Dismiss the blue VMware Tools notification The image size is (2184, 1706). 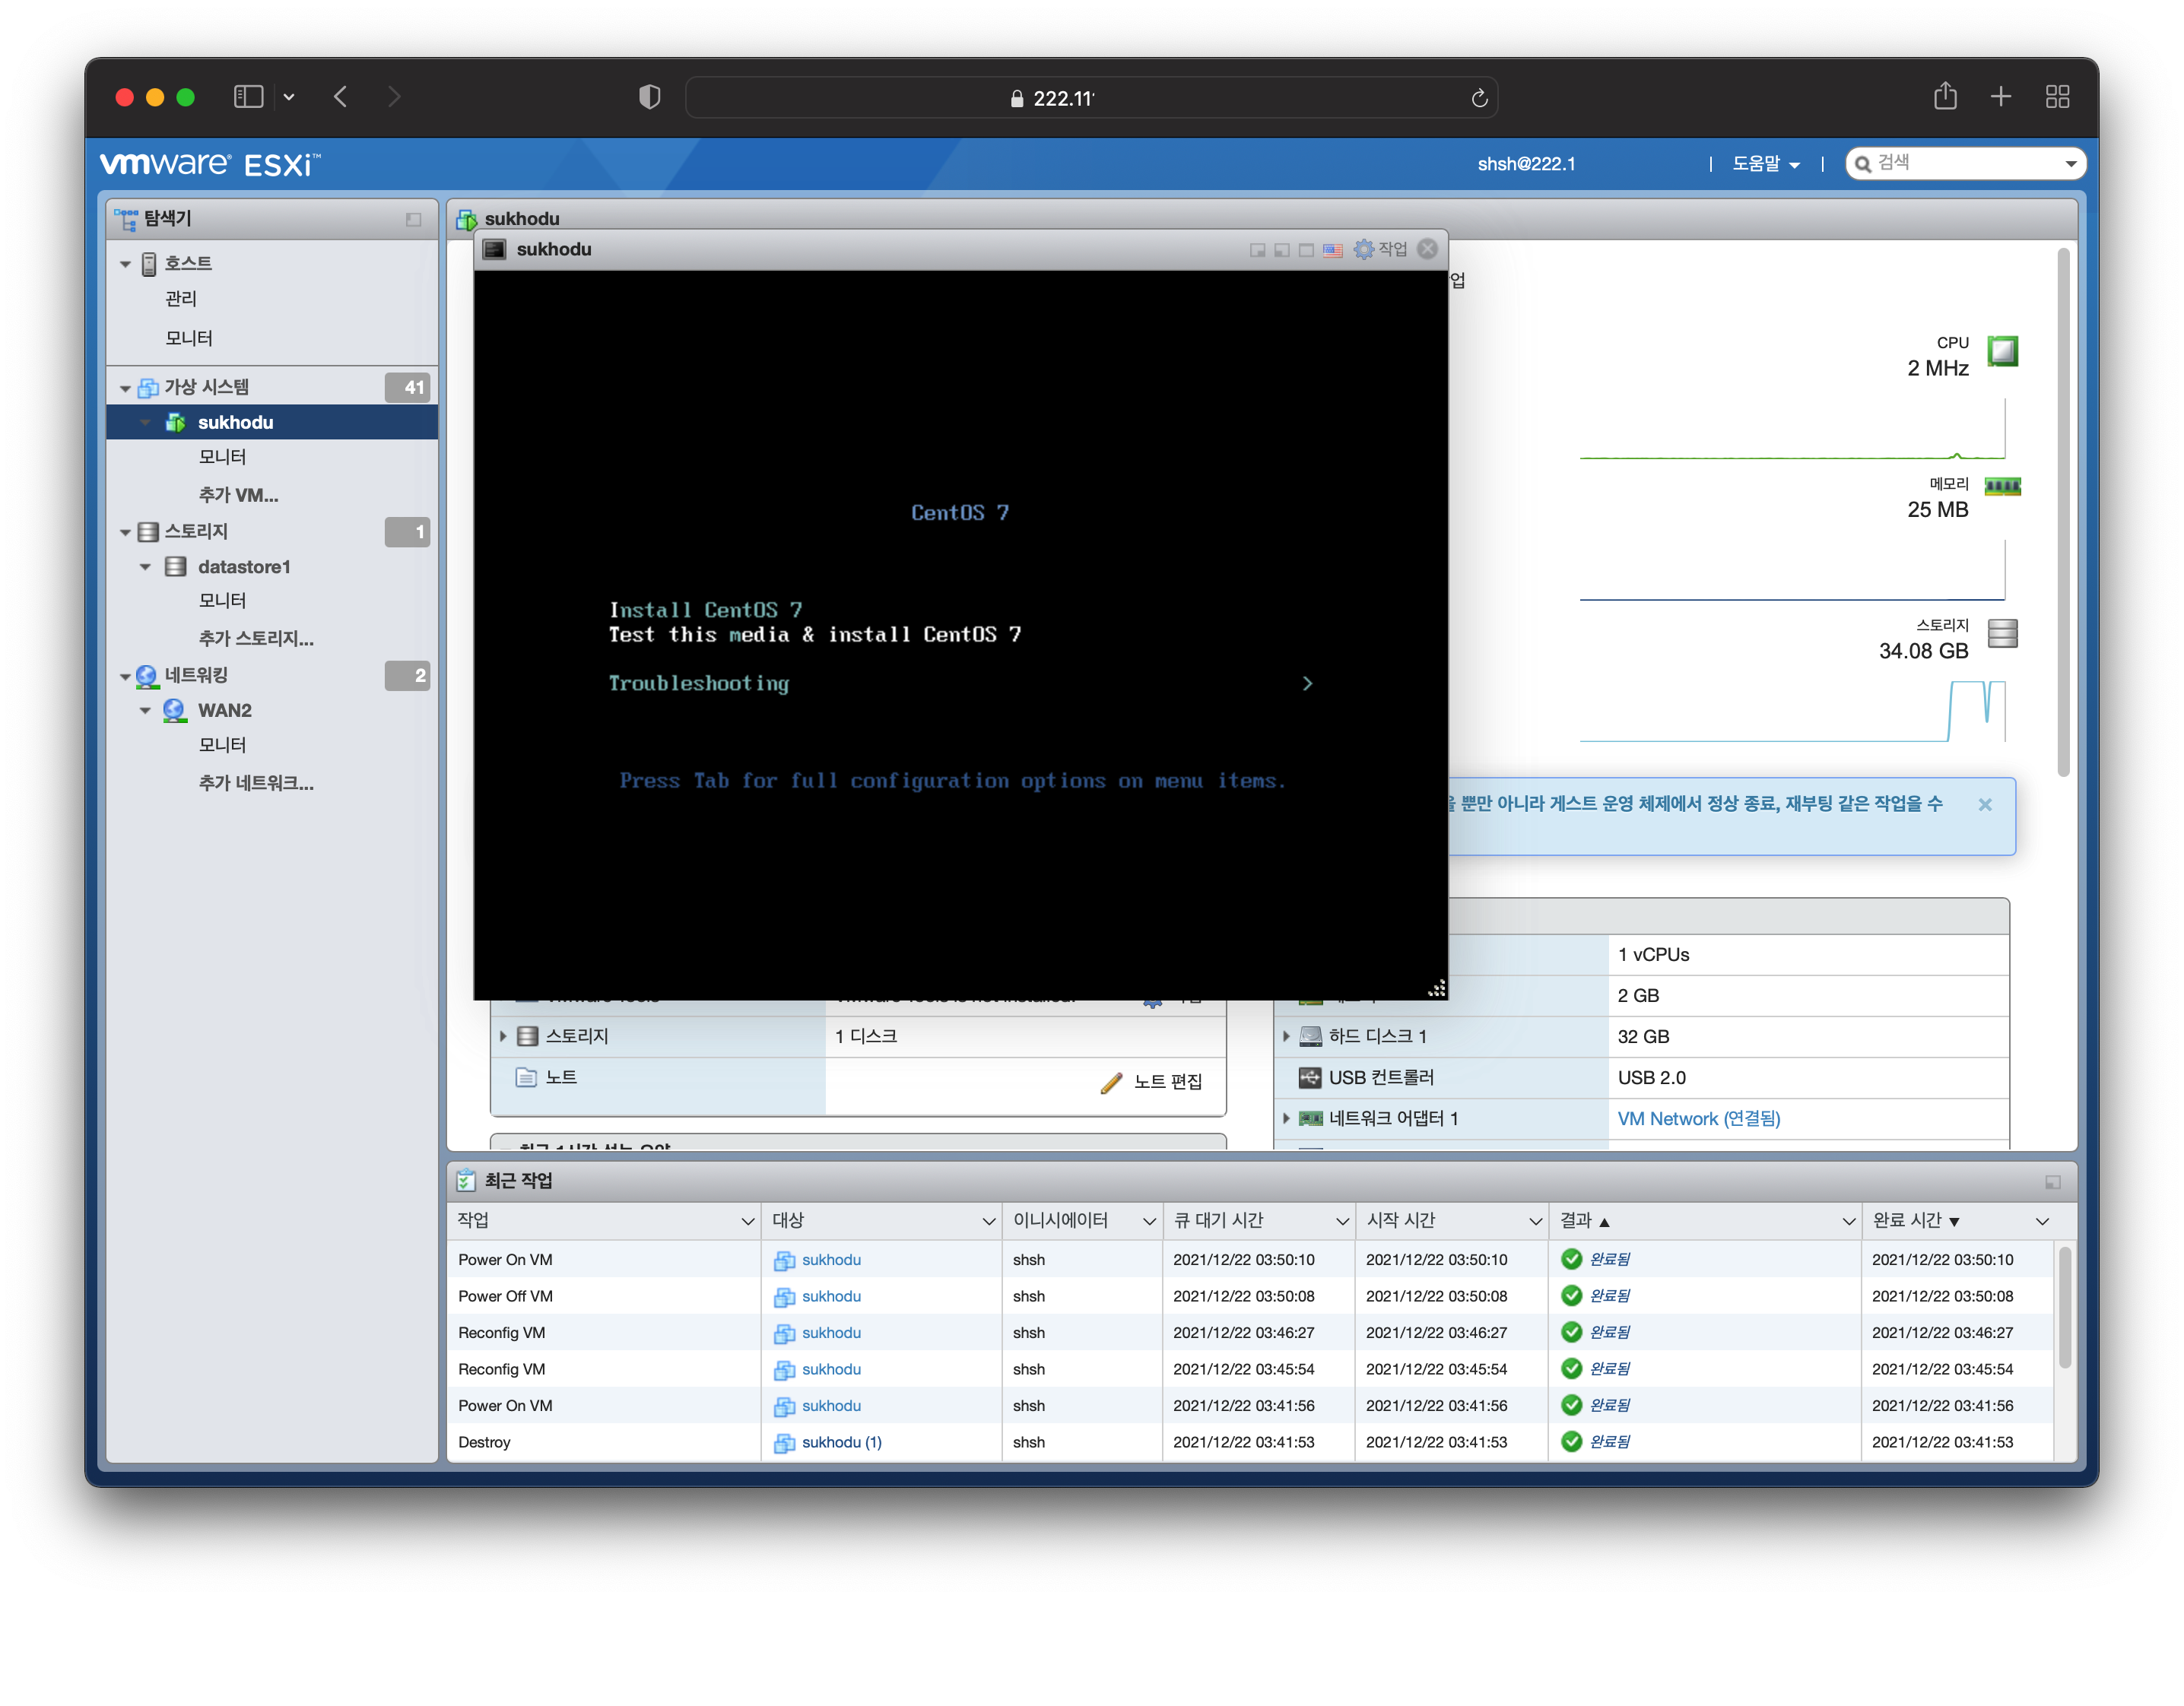coord(1985,805)
